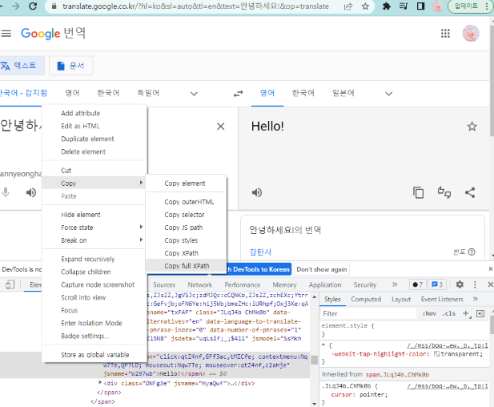Reload the page with the refresh icon
494x407 pixels.
[x=33, y=6]
